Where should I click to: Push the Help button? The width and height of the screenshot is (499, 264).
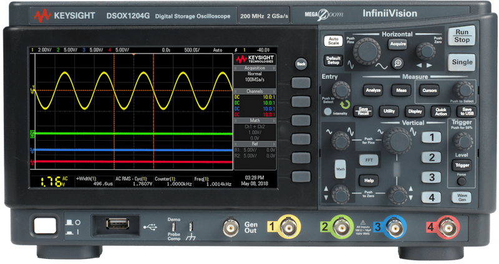click(369, 181)
